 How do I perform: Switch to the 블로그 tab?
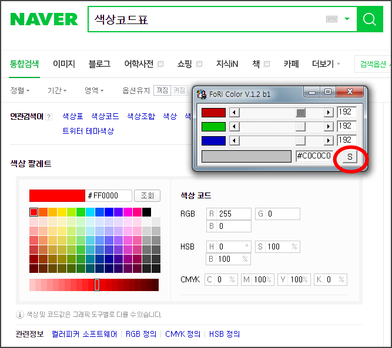coord(99,64)
